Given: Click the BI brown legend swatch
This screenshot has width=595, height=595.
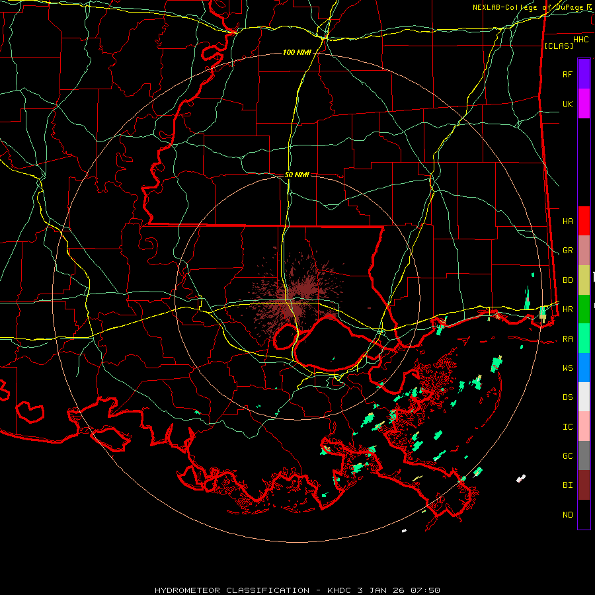Looking at the screenshot, I should point(584,485).
